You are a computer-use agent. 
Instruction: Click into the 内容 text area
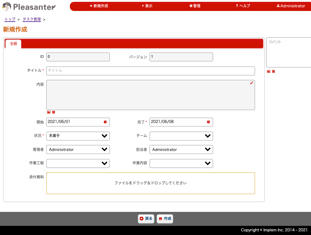tap(151, 95)
